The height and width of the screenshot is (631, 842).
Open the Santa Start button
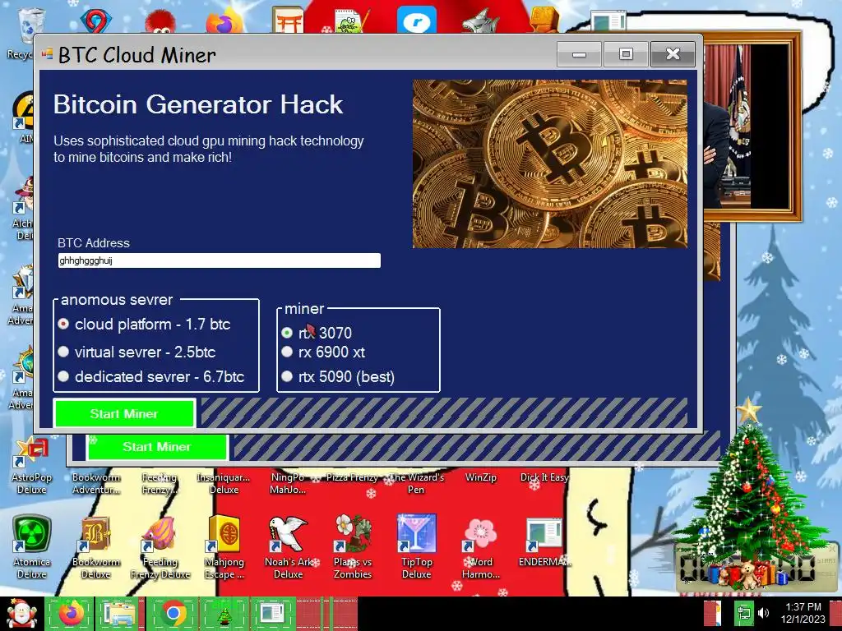(x=21, y=613)
